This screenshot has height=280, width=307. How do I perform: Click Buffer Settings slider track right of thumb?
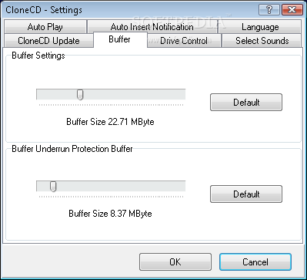pyautogui.click(x=135, y=95)
